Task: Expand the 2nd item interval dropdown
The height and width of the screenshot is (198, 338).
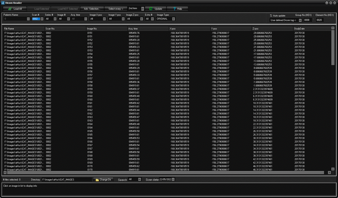Action: (142, 9)
